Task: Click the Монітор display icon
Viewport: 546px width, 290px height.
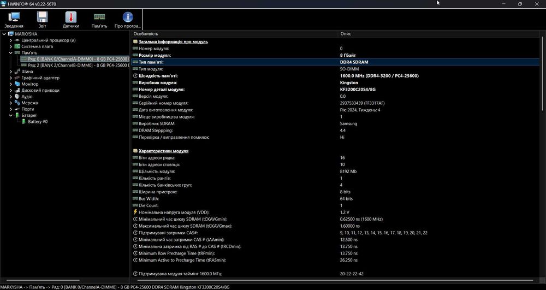Action: coord(17,84)
